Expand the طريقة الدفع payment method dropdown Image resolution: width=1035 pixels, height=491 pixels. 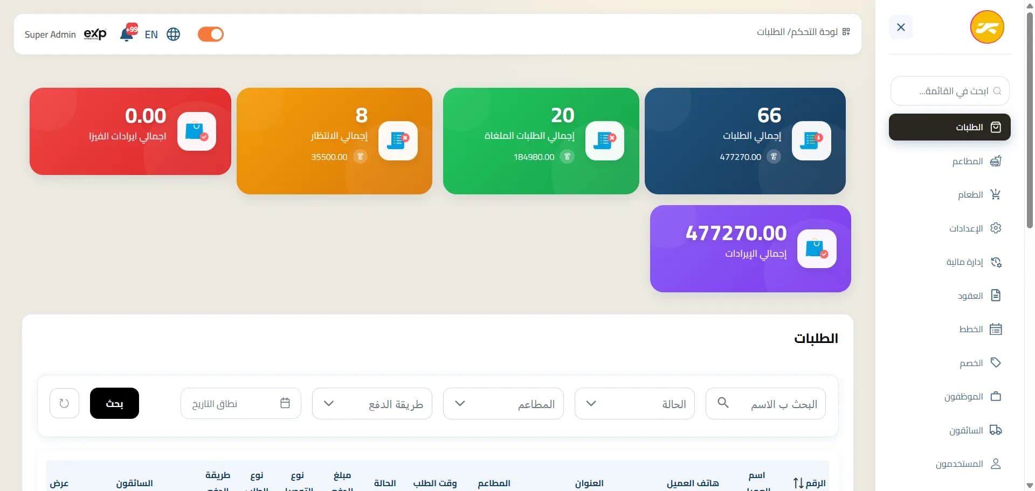372,403
